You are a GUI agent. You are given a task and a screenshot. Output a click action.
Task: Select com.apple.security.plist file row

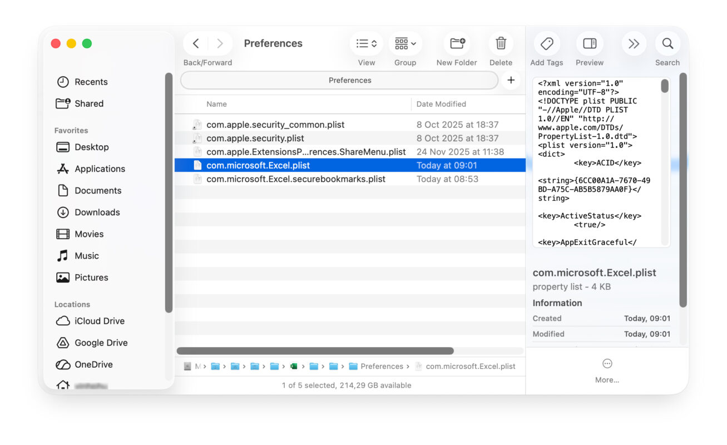350,138
